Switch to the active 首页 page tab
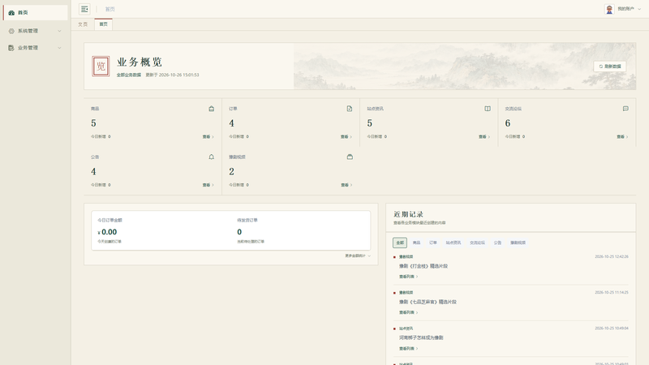The width and height of the screenshot is (649, 365). (104, 24)
